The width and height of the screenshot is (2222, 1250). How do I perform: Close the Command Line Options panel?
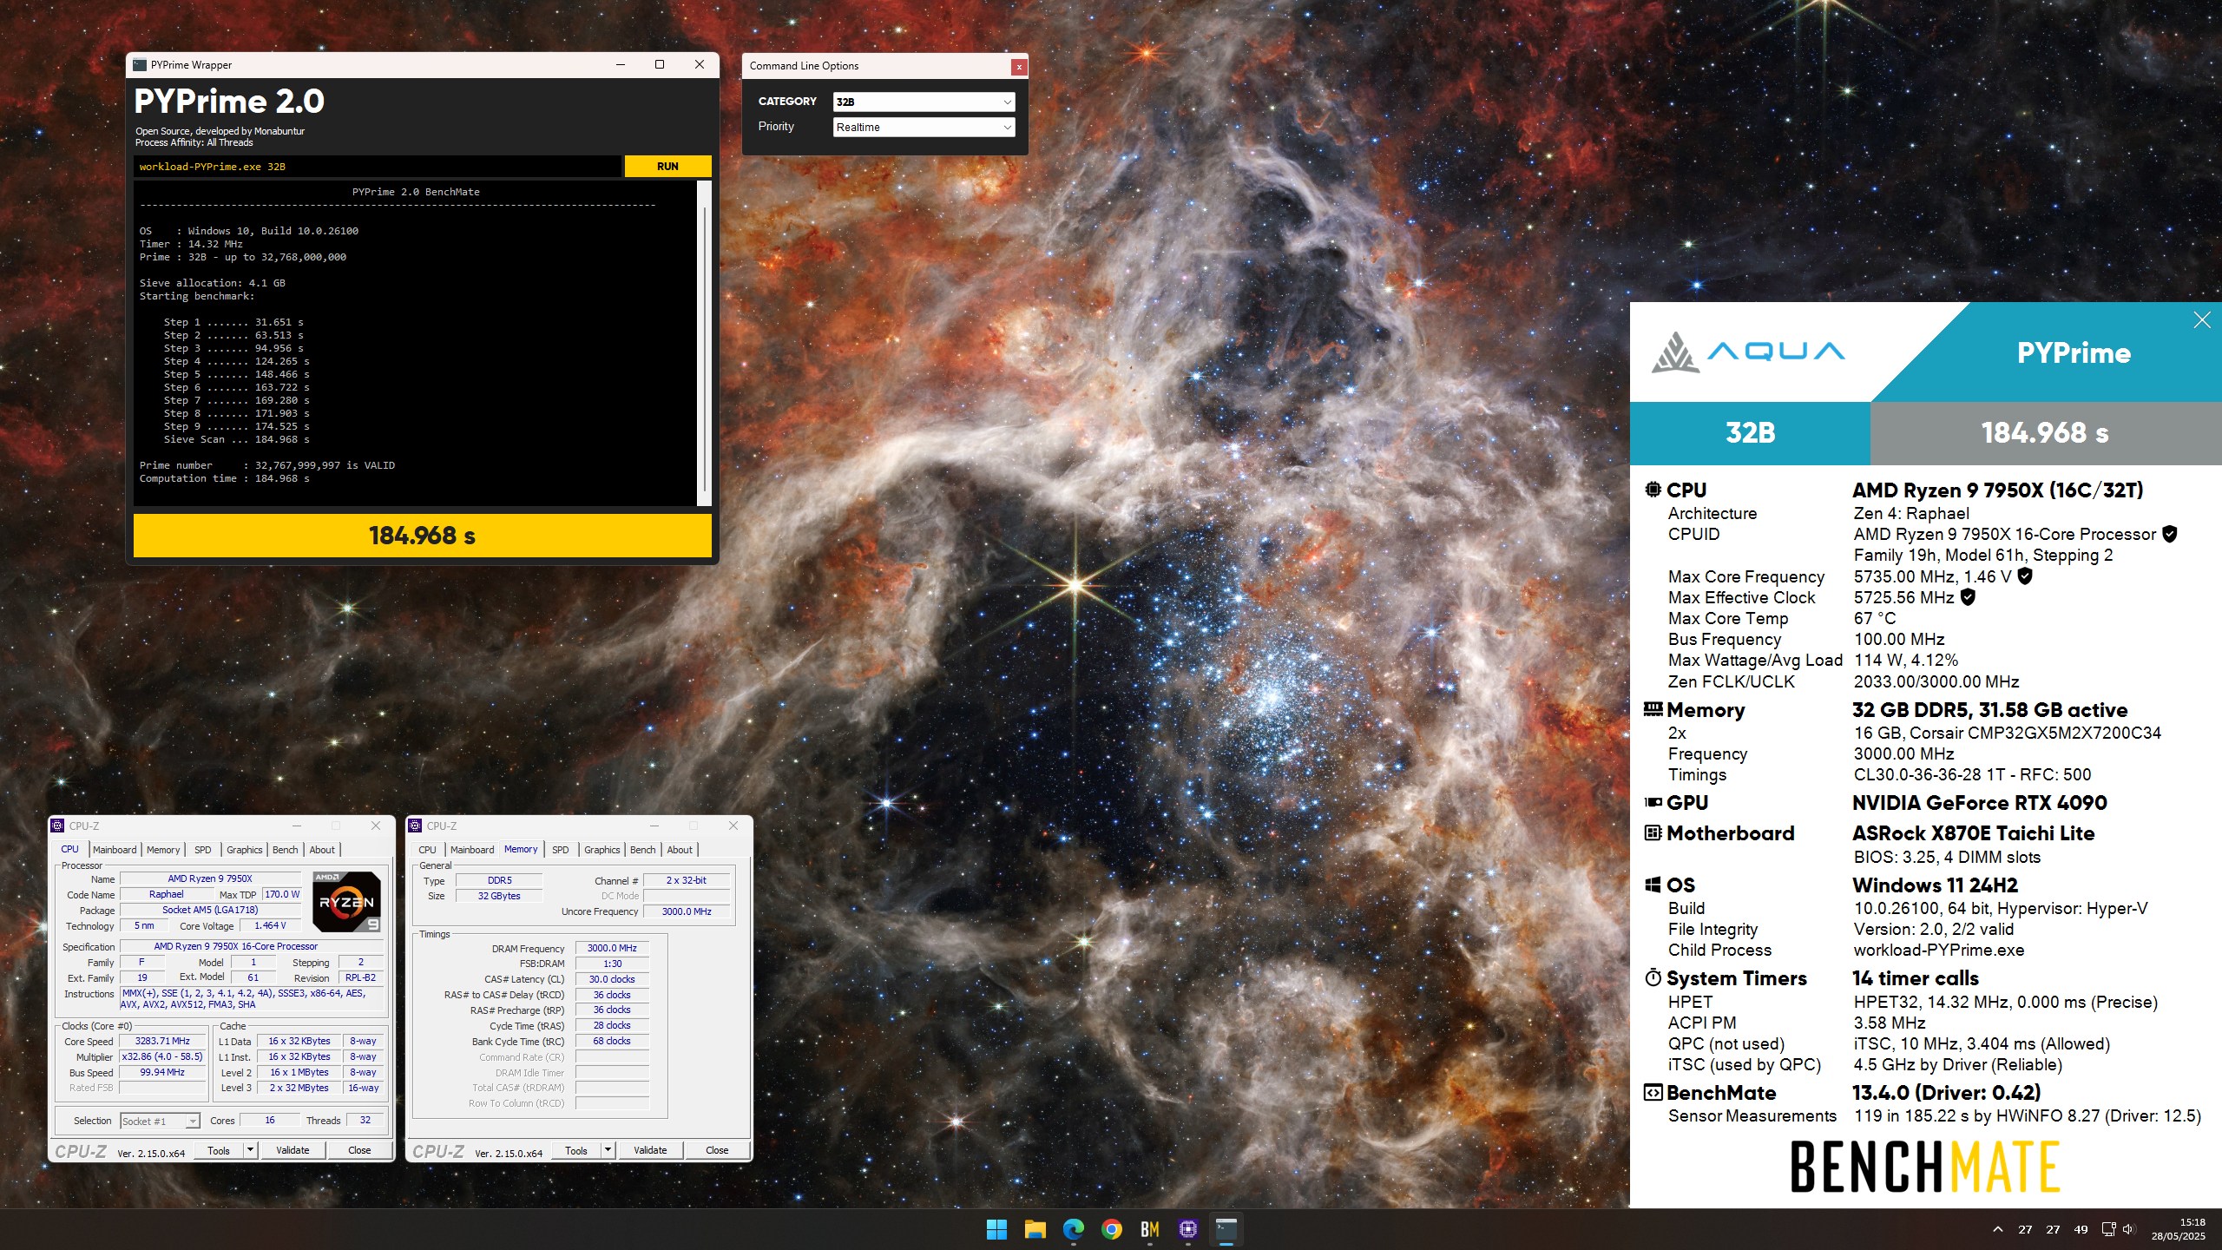[1019, 66]
